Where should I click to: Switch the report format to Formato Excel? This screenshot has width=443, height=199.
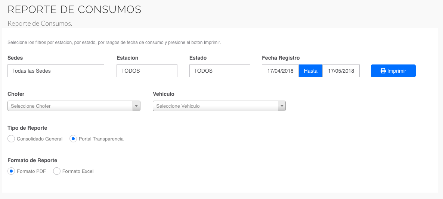click(x=57, y=171)
